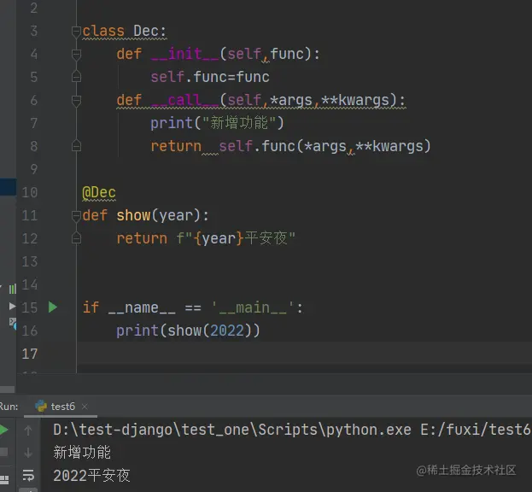Click self.func(*args,**kwargs) on line 8
532x492 pixels.
point(324,146)
